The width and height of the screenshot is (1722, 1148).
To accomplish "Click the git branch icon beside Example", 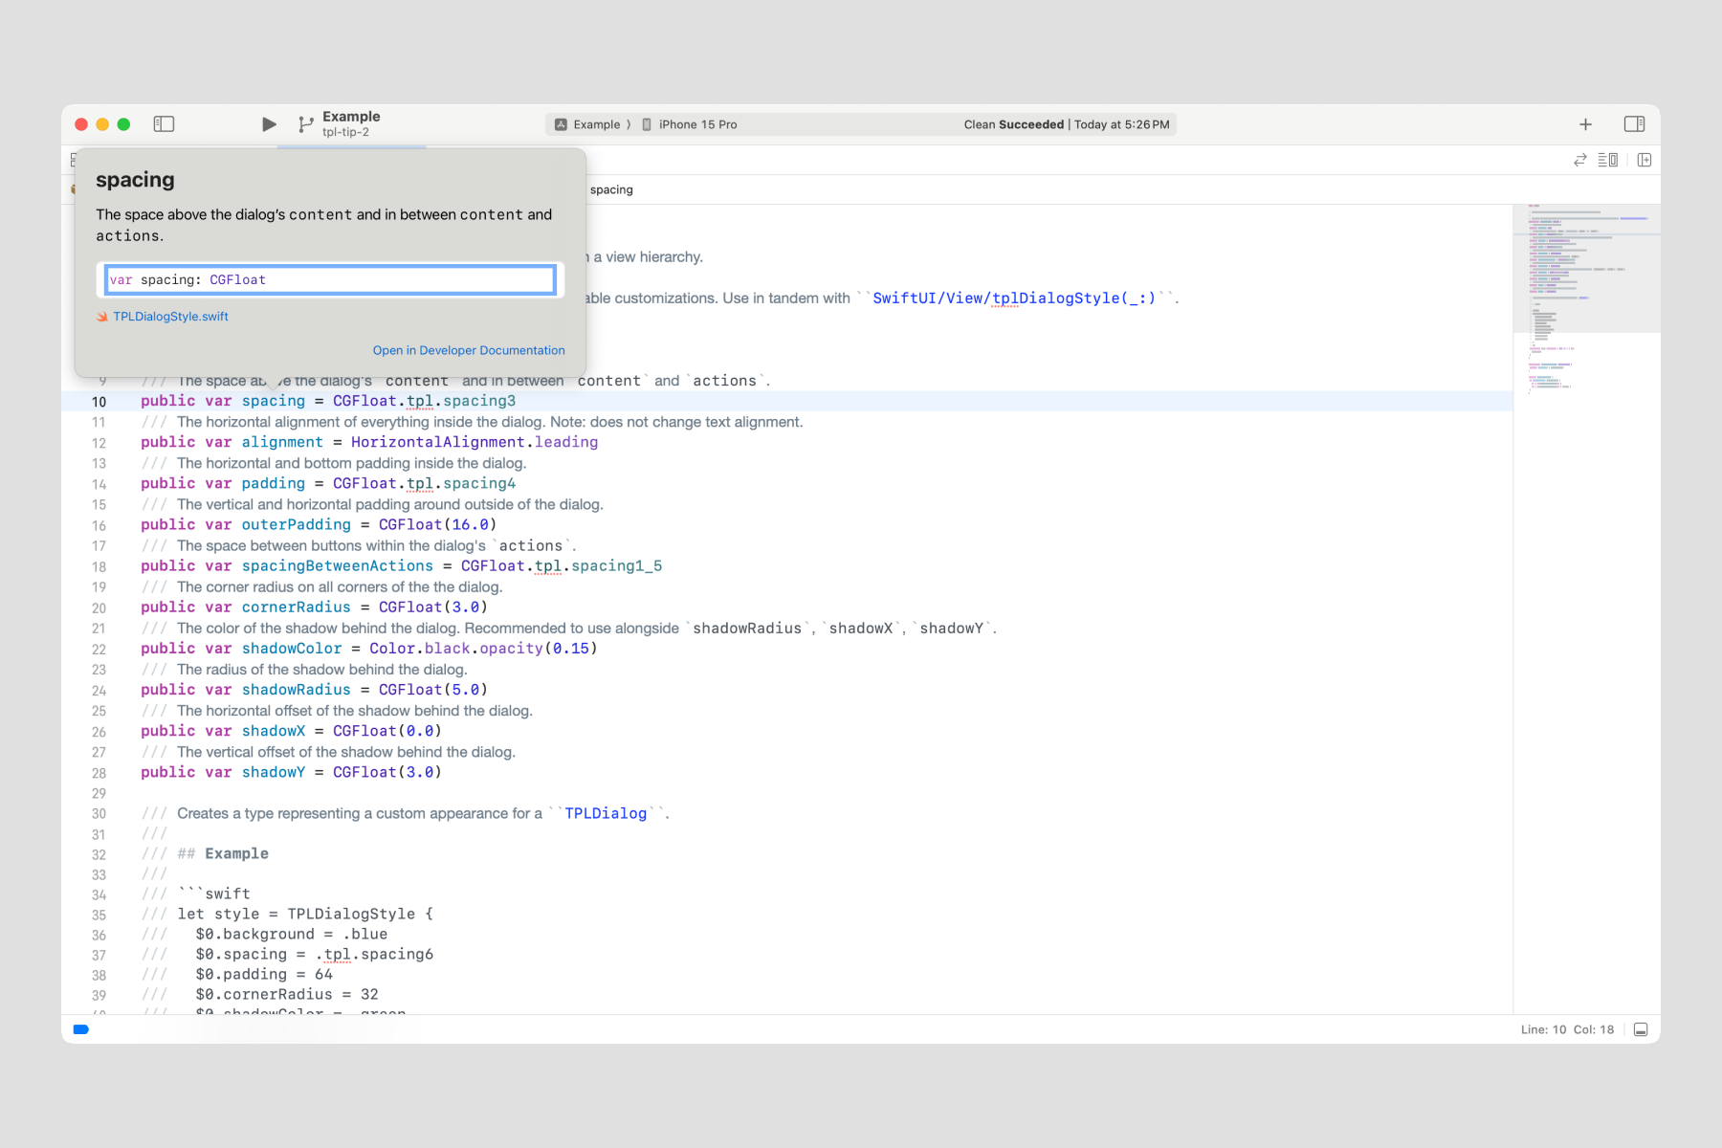I will coord(305,124).
